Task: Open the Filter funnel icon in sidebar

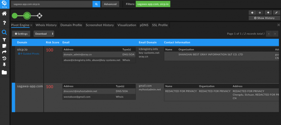Action: [x=4, y=40]
